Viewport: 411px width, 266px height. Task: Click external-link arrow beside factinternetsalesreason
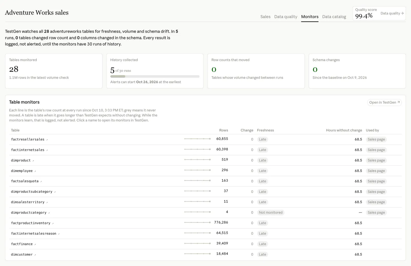pos(59,234)
